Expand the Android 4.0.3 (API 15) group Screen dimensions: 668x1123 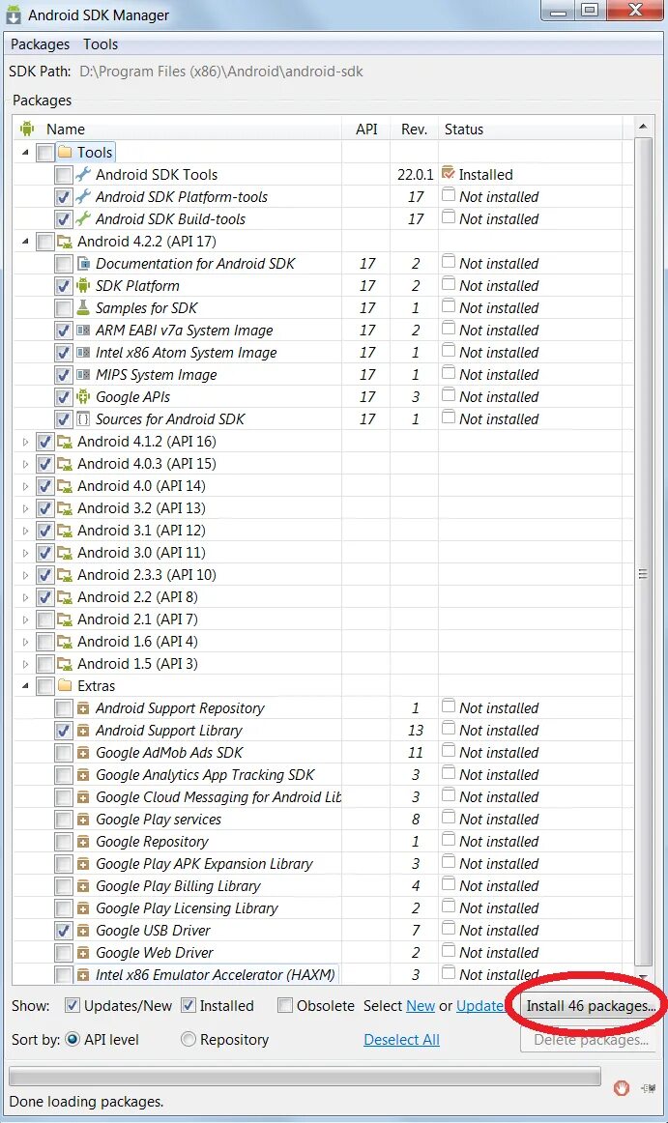(26, 464)
